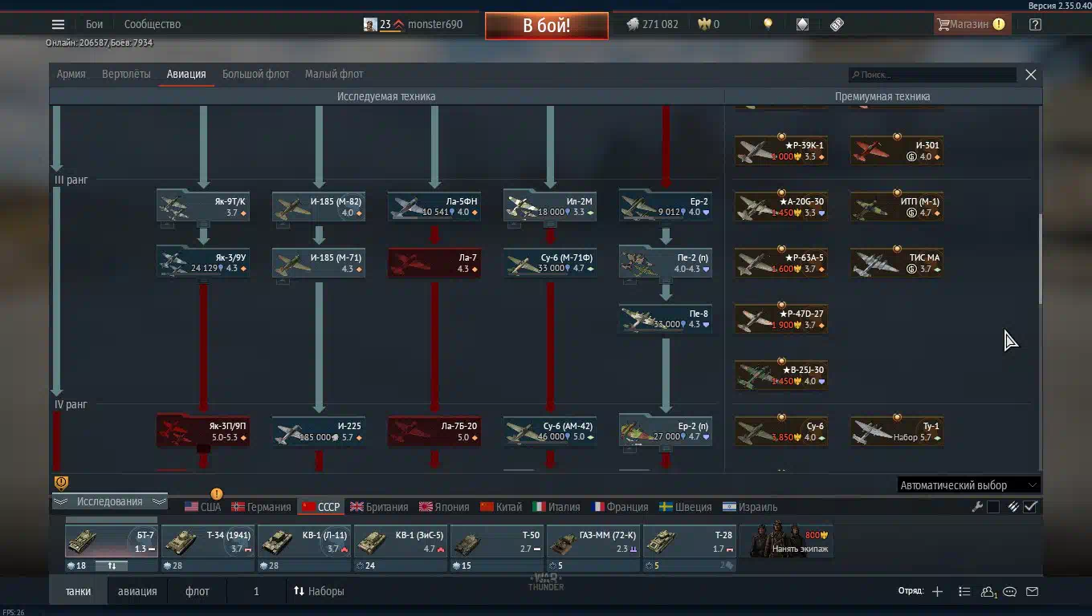Select the Пе-8 bomber card

click(x=666, y=318)
